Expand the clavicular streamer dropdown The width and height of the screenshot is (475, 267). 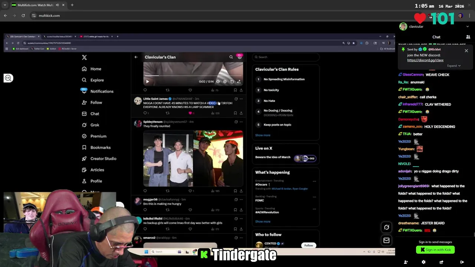coord(467,26)
